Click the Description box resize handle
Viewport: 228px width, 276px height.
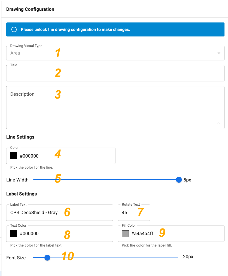tap(218, 123)
